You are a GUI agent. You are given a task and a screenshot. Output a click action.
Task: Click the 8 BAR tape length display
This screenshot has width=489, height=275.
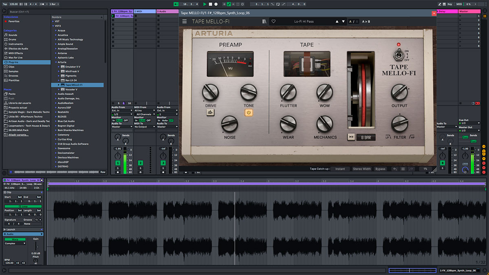point(366,137)
